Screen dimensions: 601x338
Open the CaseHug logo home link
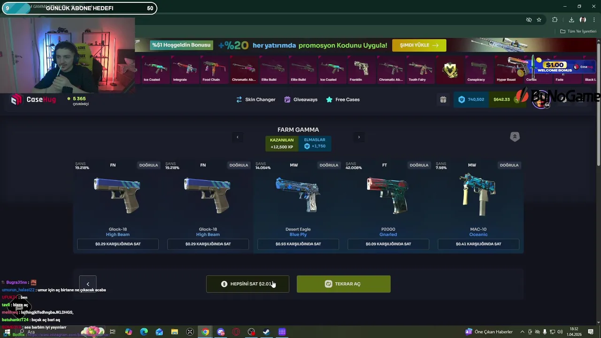(x=34, y=100)
